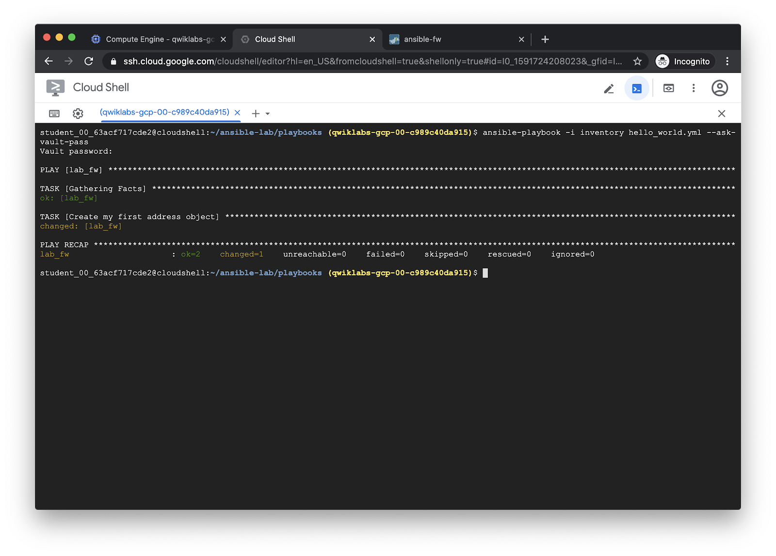Click the site lock icon in address bar

tap(113, 62)
